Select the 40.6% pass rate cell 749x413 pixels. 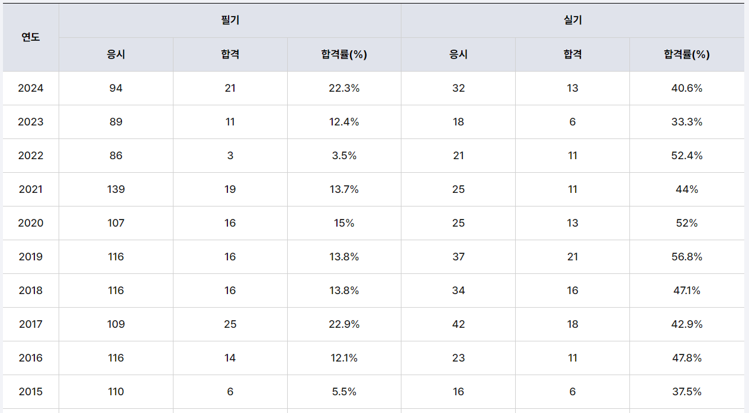[686, 88]
